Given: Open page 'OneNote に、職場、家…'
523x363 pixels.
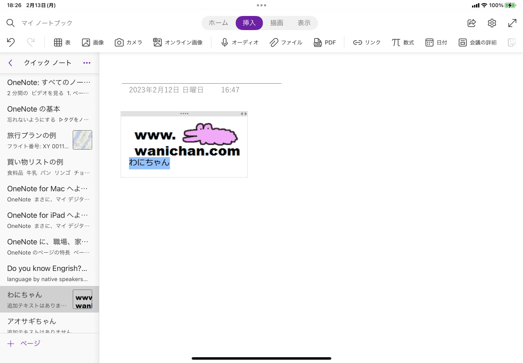Looking at the screenshot, I should tap(49, 247).
